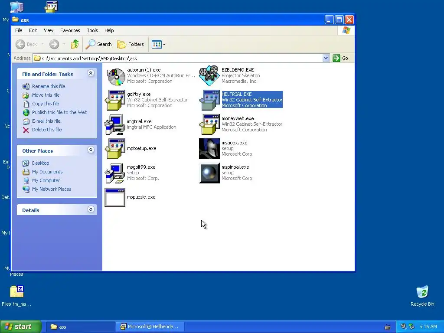The width and height of the screenshot is (444, 333).
Task: Open the Forward history dropdown arrow
Action: coord(64,44)
